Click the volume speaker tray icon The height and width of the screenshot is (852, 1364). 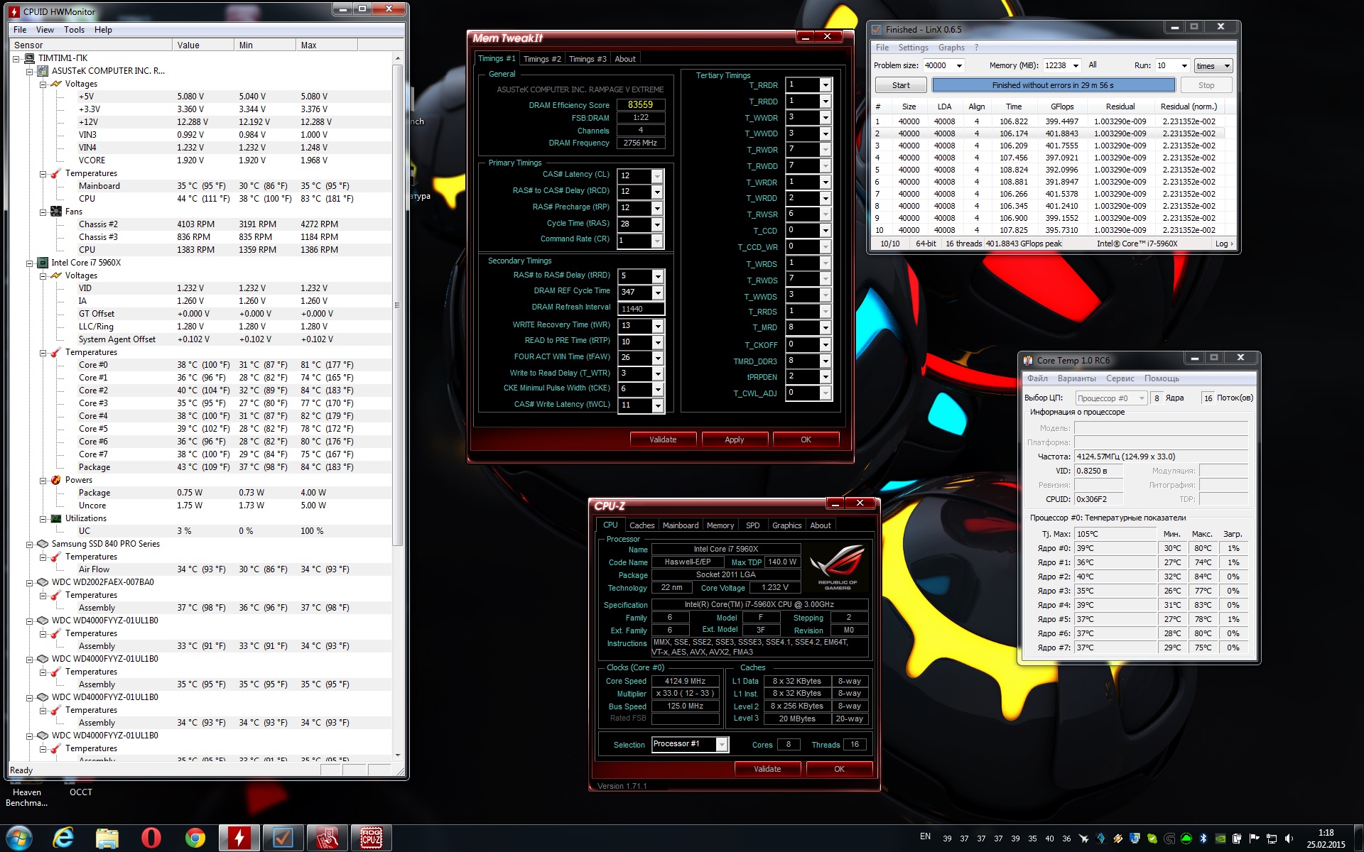pos(1289,839)
